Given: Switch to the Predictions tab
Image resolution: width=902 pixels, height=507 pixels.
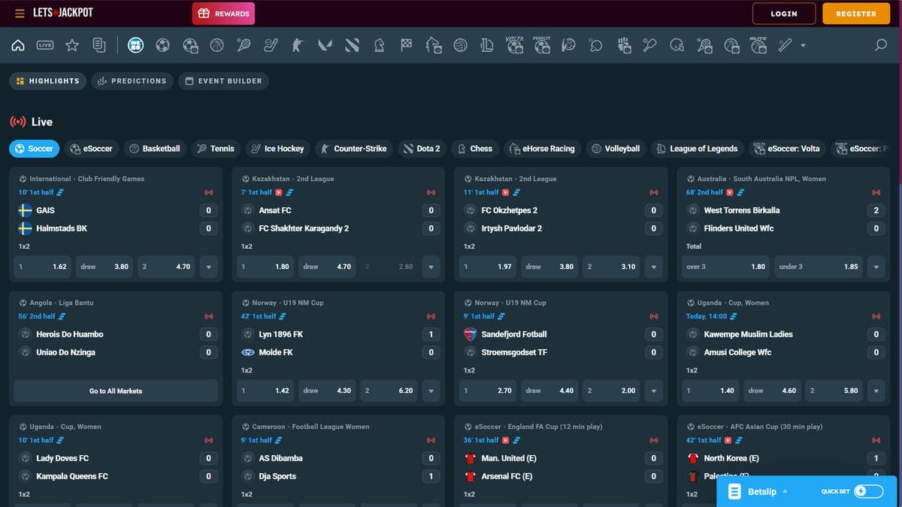Looking at the screenshot, I should click(132, 81).
